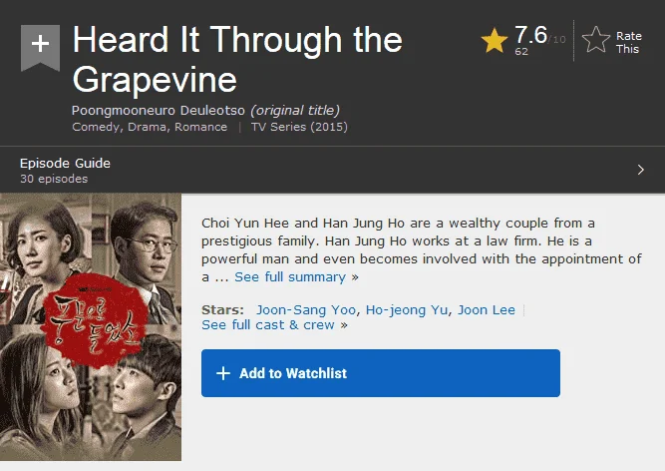
Task: Open the See full summary link
Action: pyautogui.click(x=296, y=277)
